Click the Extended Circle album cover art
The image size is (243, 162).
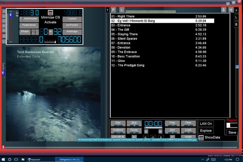(53, 94)
